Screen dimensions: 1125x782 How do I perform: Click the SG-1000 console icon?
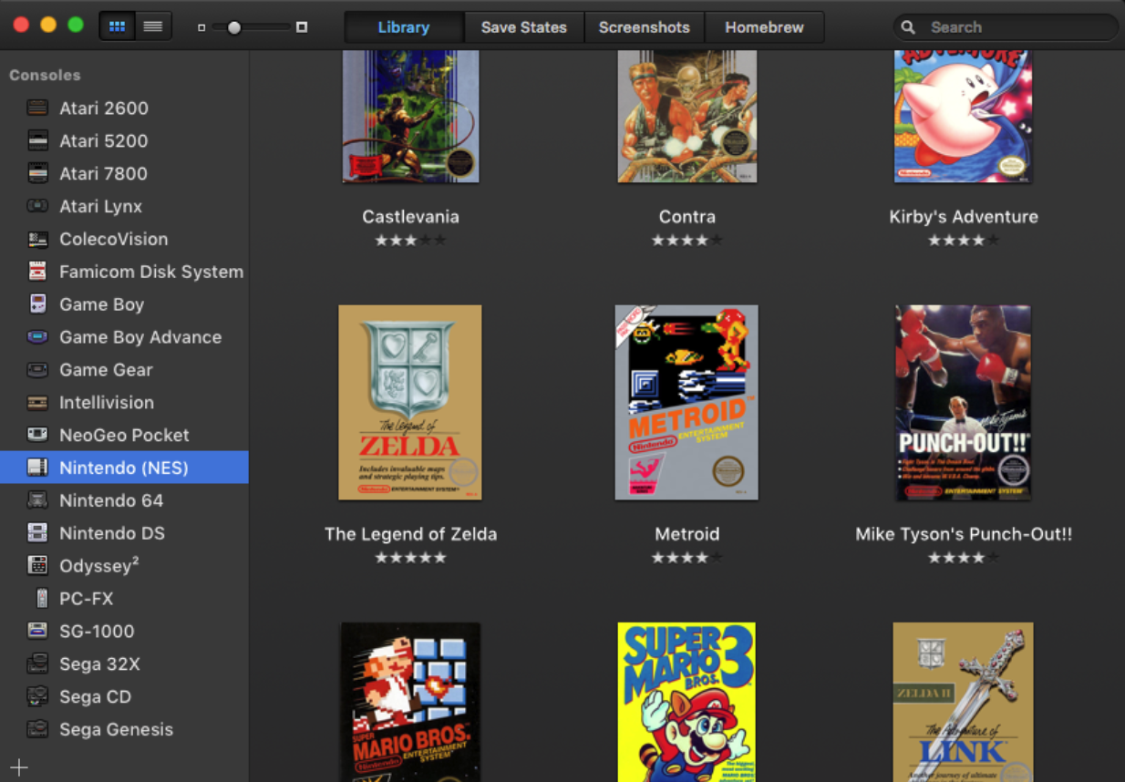click(x=37, y=632)
